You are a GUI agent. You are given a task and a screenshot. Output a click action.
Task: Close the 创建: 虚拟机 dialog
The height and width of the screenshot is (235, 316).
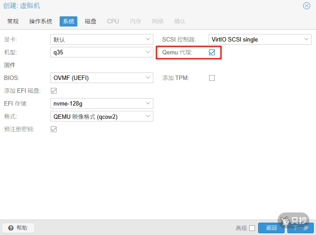[x=306, y=6]
